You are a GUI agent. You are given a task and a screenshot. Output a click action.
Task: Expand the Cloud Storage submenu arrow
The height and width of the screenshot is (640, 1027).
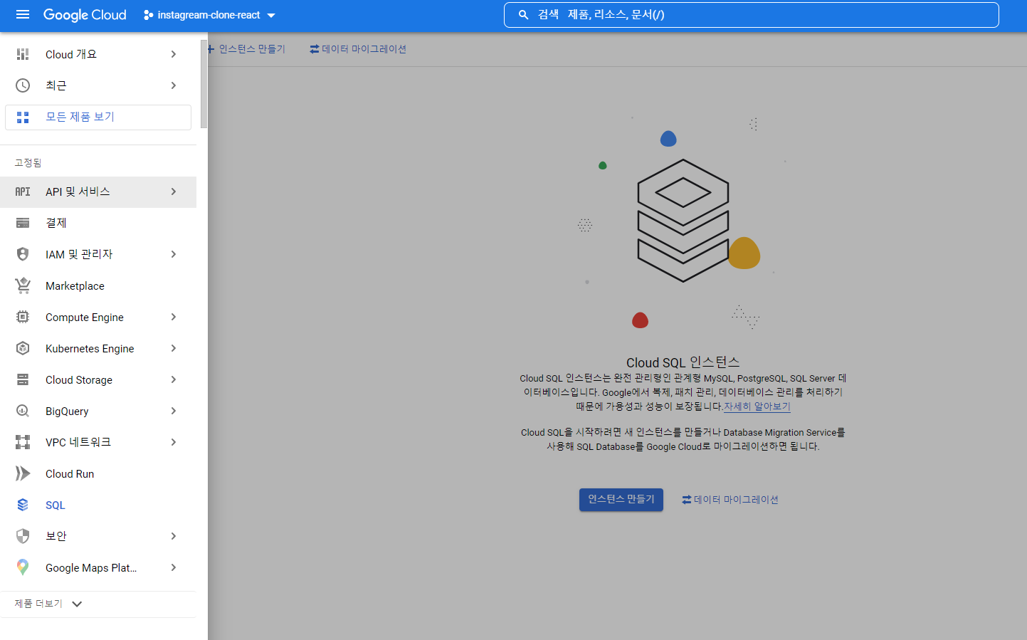click(174, 379)
